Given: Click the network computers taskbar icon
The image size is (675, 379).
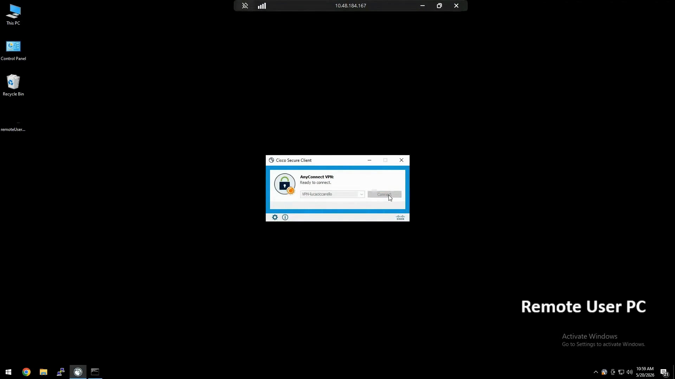Looking at the screenshot, I should (x=61, y=372).
